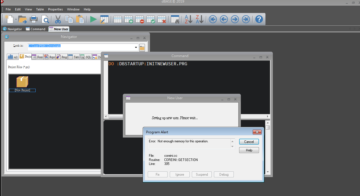Click the Command results pane scroll-up arrow

268,122
